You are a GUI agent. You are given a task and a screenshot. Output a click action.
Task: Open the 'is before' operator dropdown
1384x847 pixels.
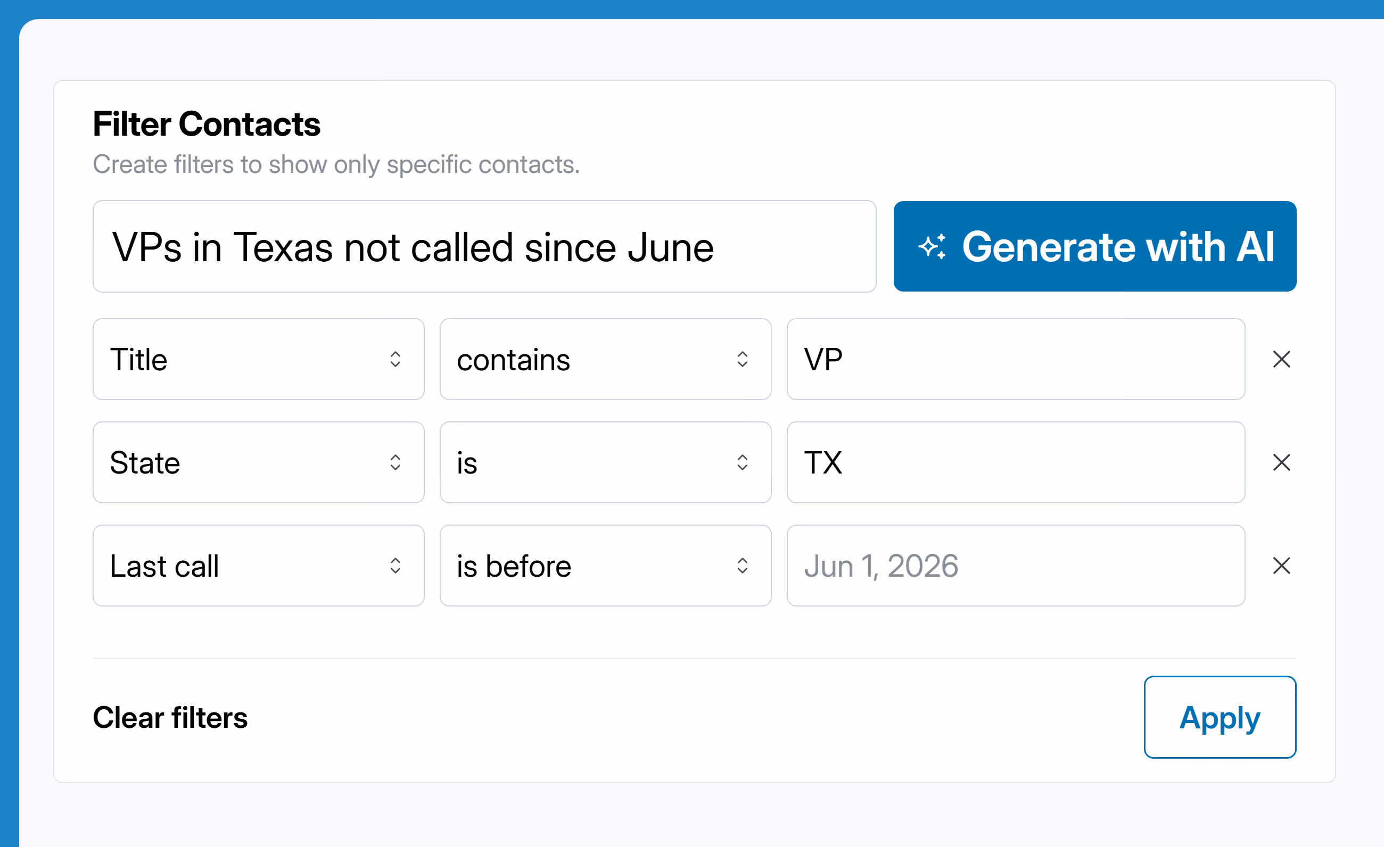click(606, 566)
